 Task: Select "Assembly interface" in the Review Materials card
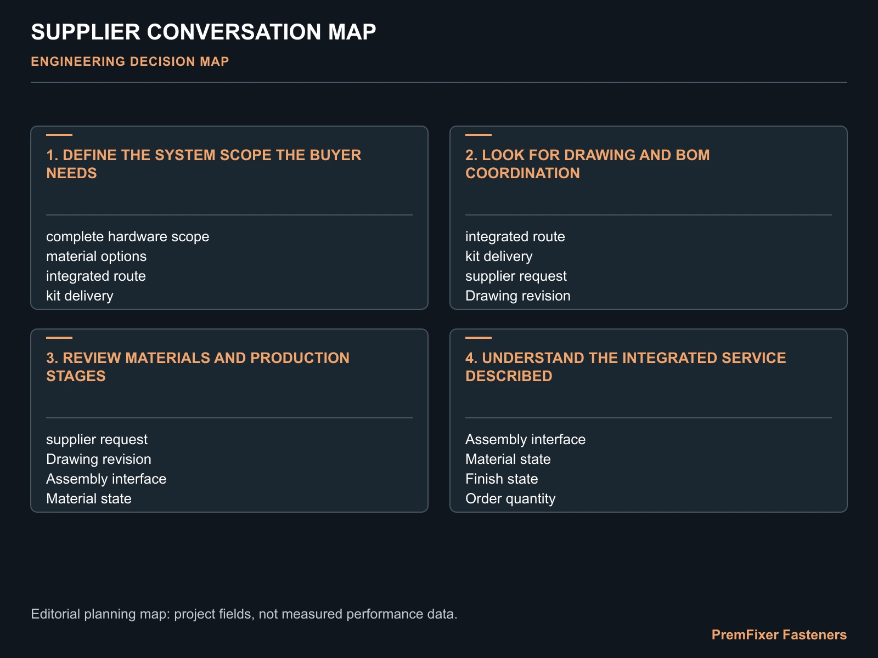click(x=106, y=479)
